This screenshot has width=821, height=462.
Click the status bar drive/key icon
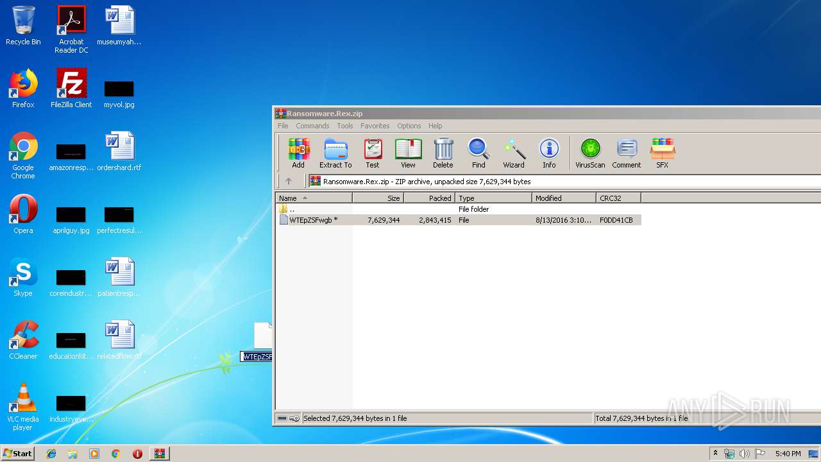pos(289,418)
